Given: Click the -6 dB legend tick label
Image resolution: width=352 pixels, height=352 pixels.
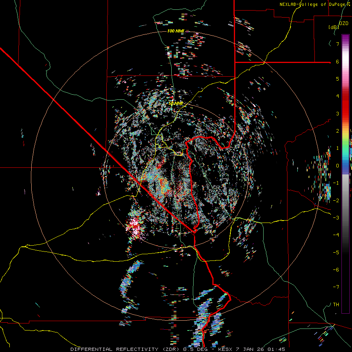Looking at the screenshot, I should click(336, 270).
